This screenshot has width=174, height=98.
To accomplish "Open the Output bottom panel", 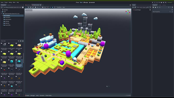I will click(27, 95).
